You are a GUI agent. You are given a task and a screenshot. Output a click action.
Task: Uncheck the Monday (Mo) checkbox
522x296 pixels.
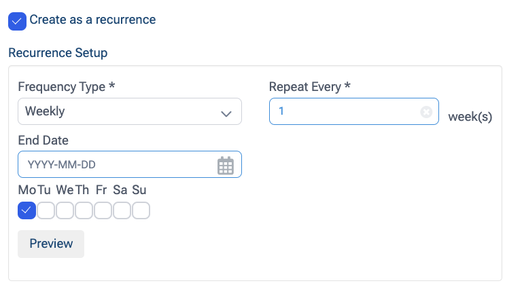click(x=27, y=211)
